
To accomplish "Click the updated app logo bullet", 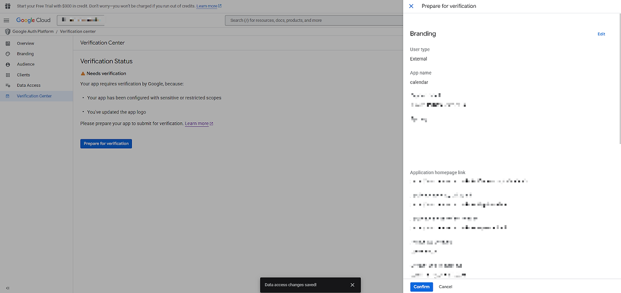I will pos(116,112).
